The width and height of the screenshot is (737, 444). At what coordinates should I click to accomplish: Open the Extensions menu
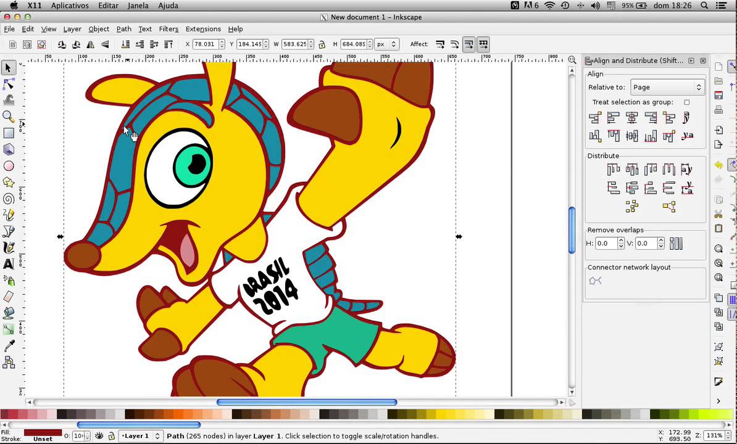click(x=203, y=28)
